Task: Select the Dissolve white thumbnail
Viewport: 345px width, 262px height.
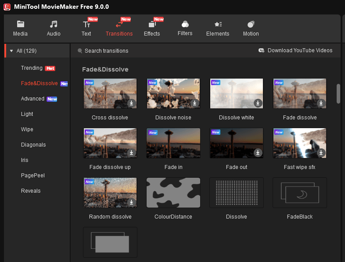Action: pyautogui.click(x=237, y=93)
